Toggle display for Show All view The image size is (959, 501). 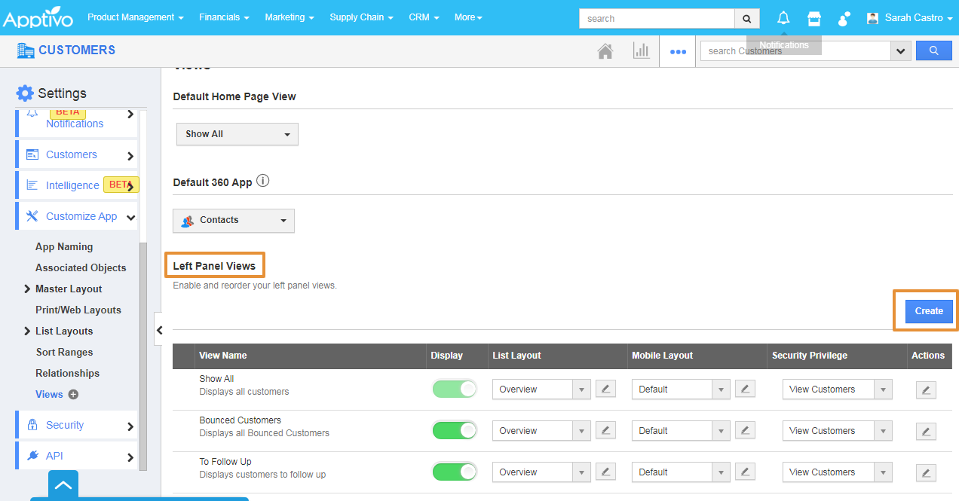[454, 389]
